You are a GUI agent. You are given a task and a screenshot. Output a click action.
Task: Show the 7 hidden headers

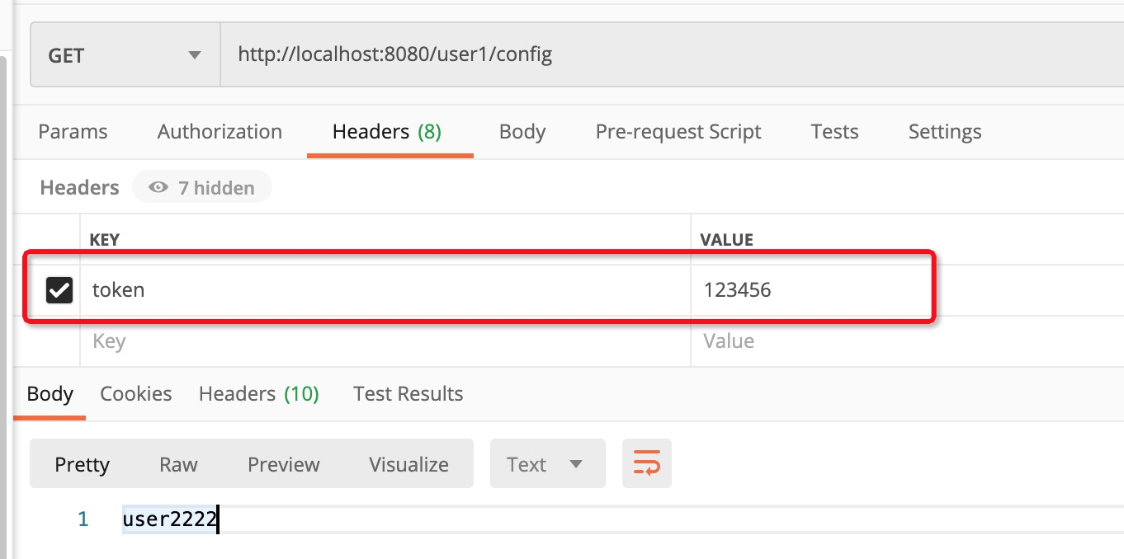pyautogui.click(x=201, y=188)
